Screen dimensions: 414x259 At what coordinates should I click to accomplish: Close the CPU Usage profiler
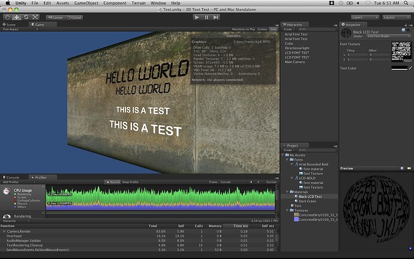pos(43,187)
